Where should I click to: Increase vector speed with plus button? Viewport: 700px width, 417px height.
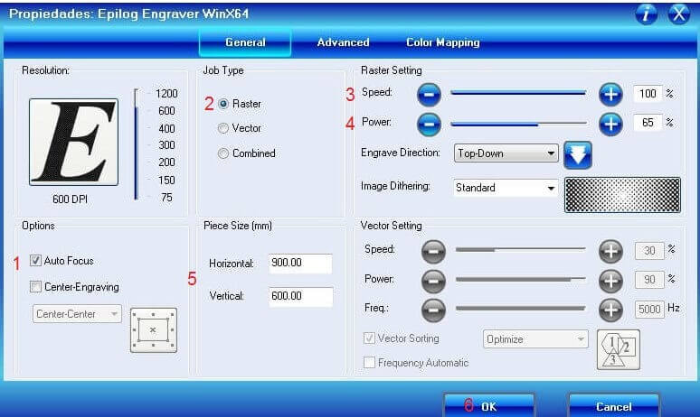point(610,251)
